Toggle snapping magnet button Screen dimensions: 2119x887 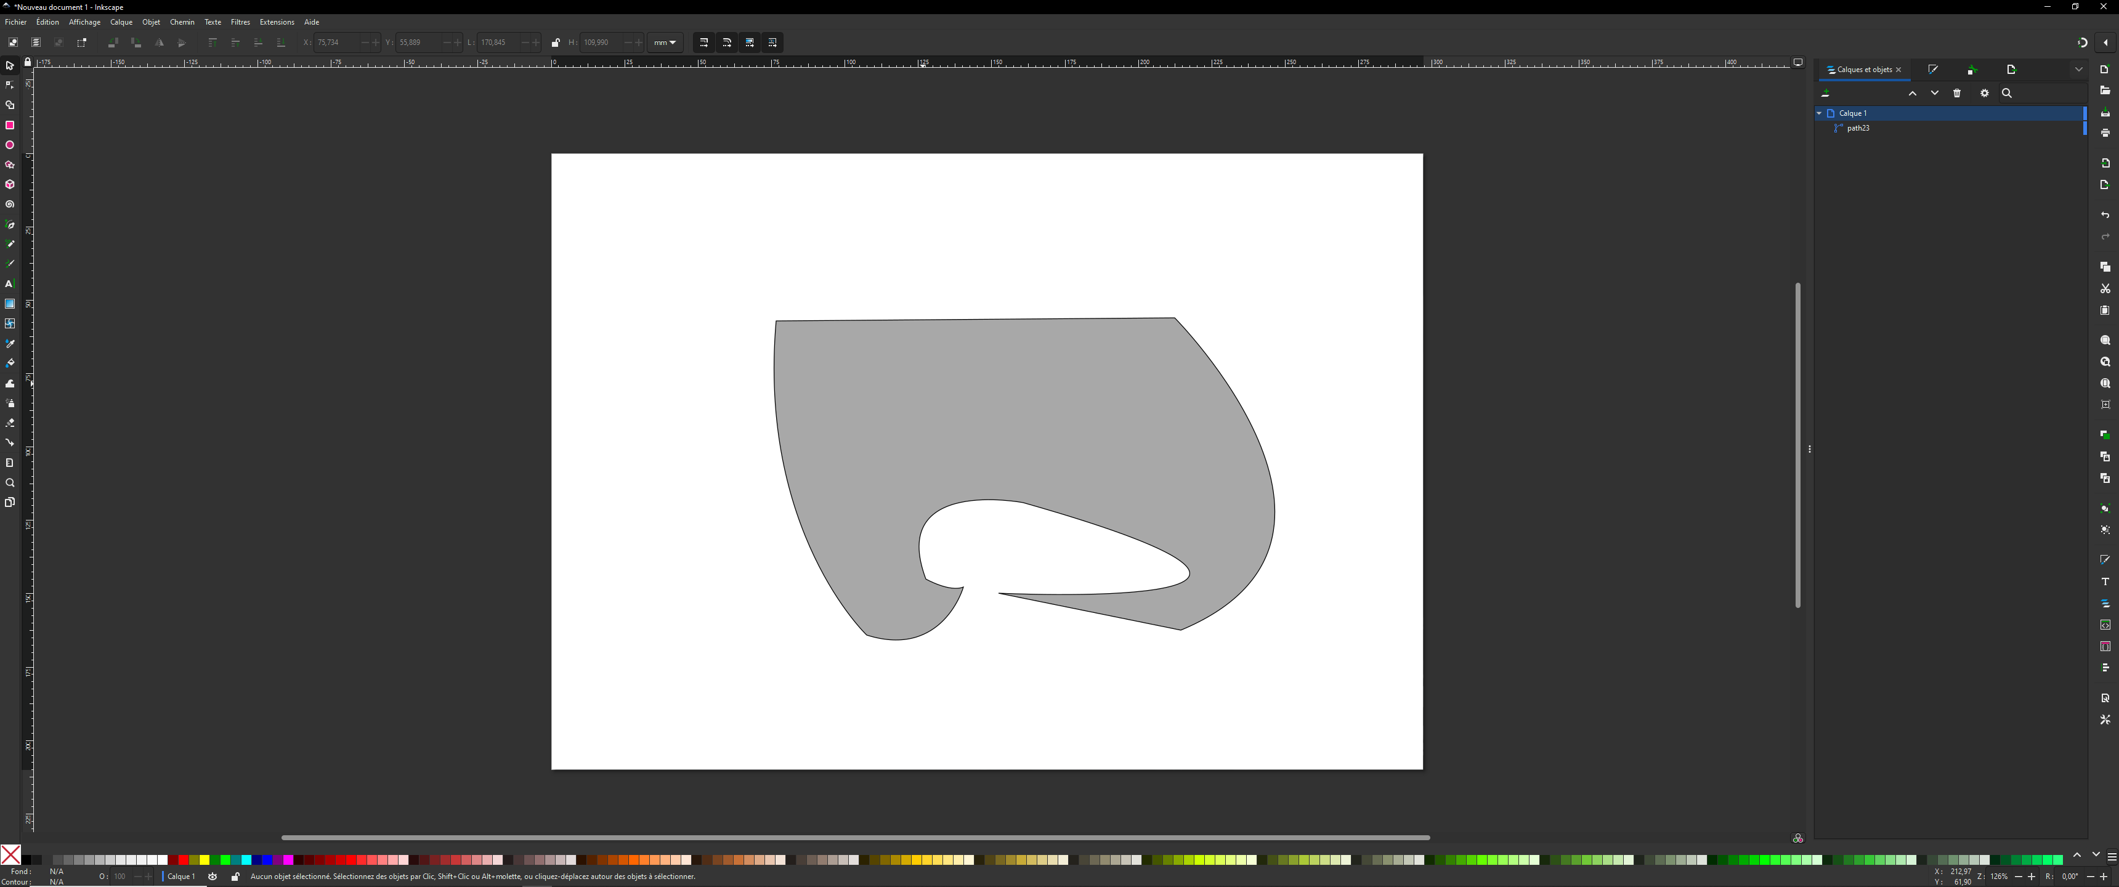click(2082, 42)
